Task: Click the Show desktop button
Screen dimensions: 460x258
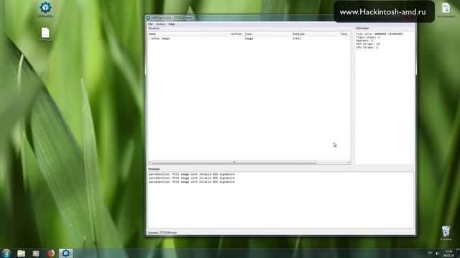Action: (459, 253)
